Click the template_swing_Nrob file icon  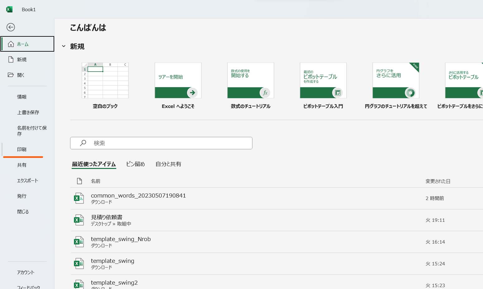click(79, 242)
